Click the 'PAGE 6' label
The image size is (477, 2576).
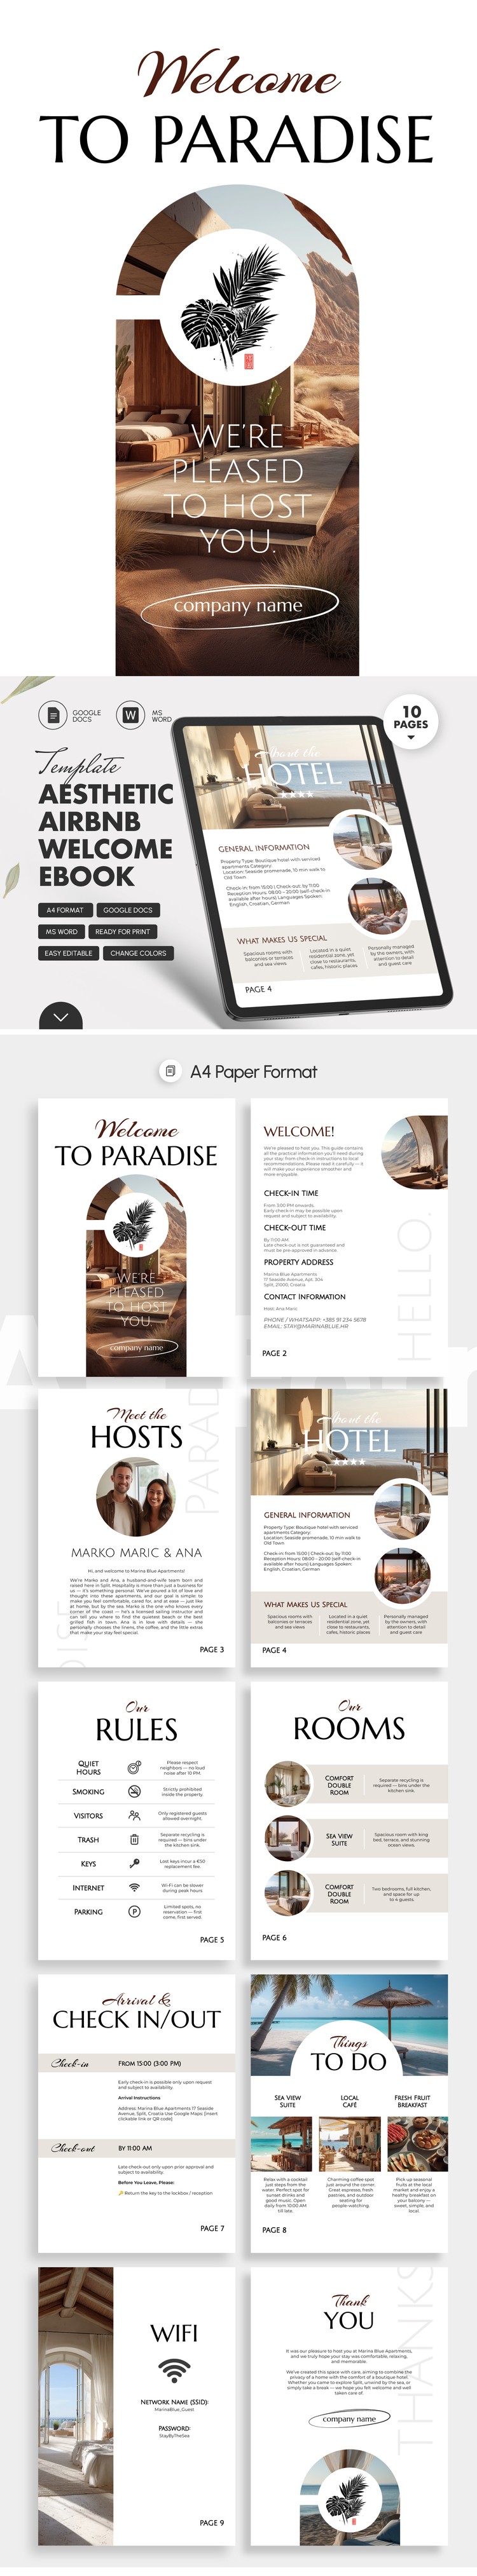[274, 1937]
